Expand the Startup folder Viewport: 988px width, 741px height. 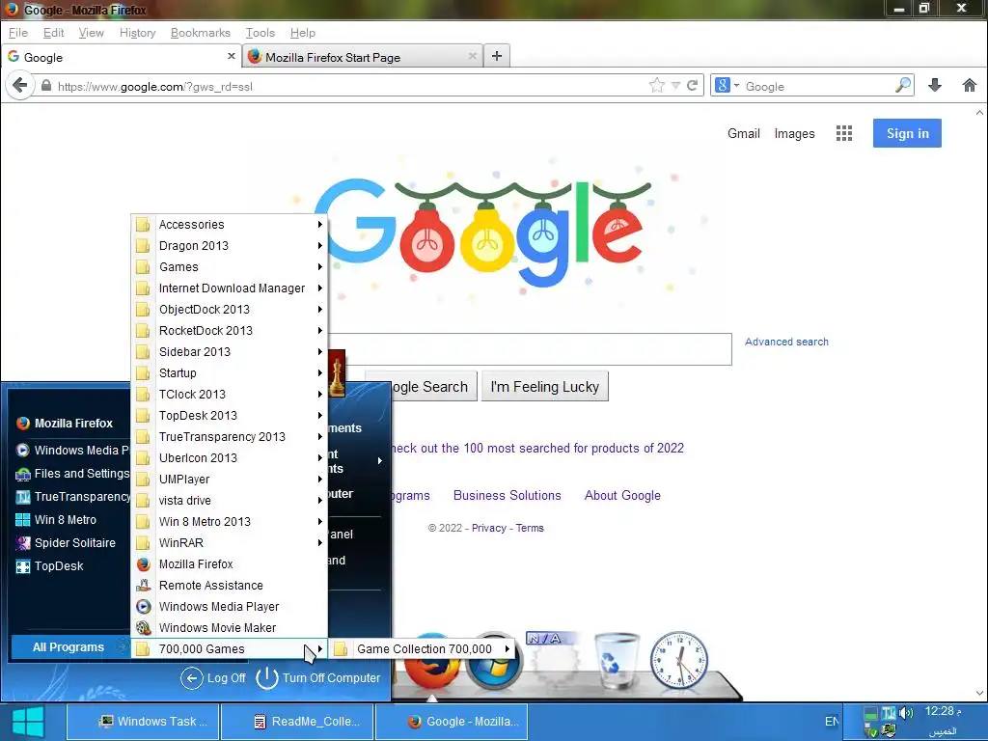[x=230, y=373]
